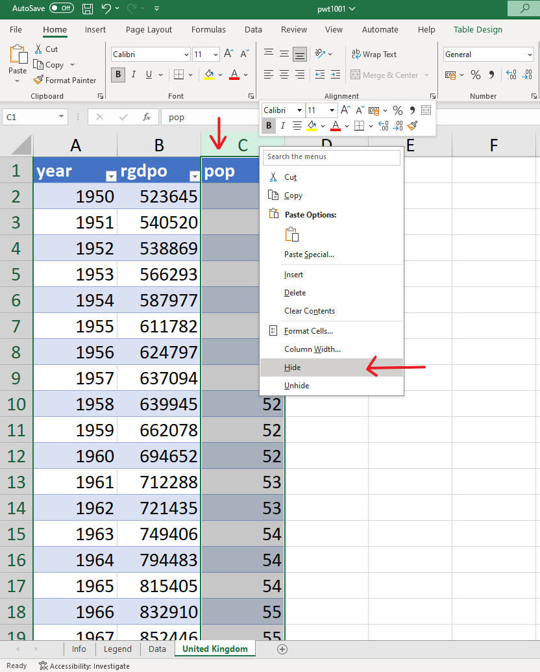The image size is (540, 672).
Task: Click the Percent Style icon in ribbon
Action: 476,75
